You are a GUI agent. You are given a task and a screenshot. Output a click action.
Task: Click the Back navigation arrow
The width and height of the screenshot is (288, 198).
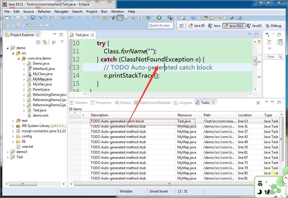(36, 25)
